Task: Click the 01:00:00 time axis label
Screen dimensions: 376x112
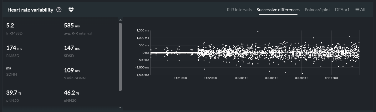Action: (x=332, y=78)
